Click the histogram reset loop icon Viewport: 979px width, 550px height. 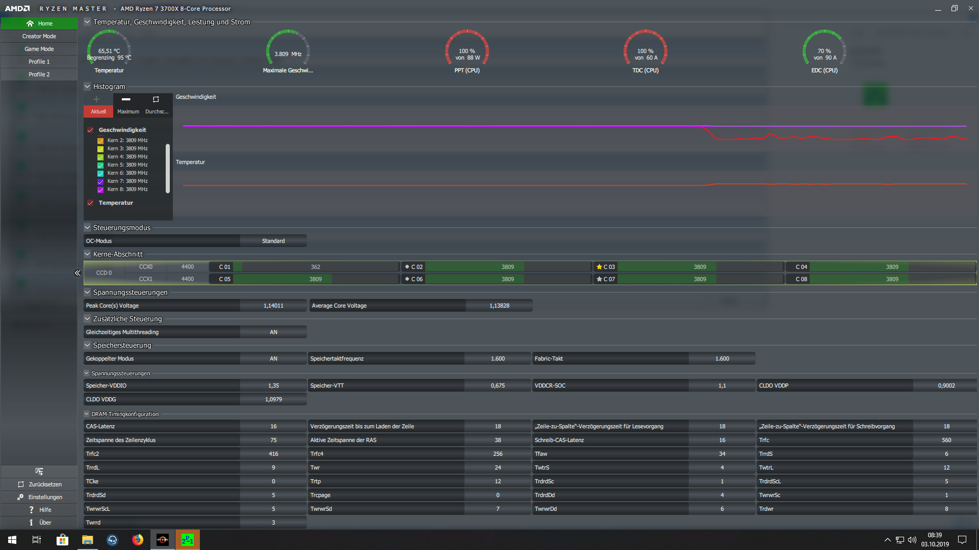click(x=156, y=99)
